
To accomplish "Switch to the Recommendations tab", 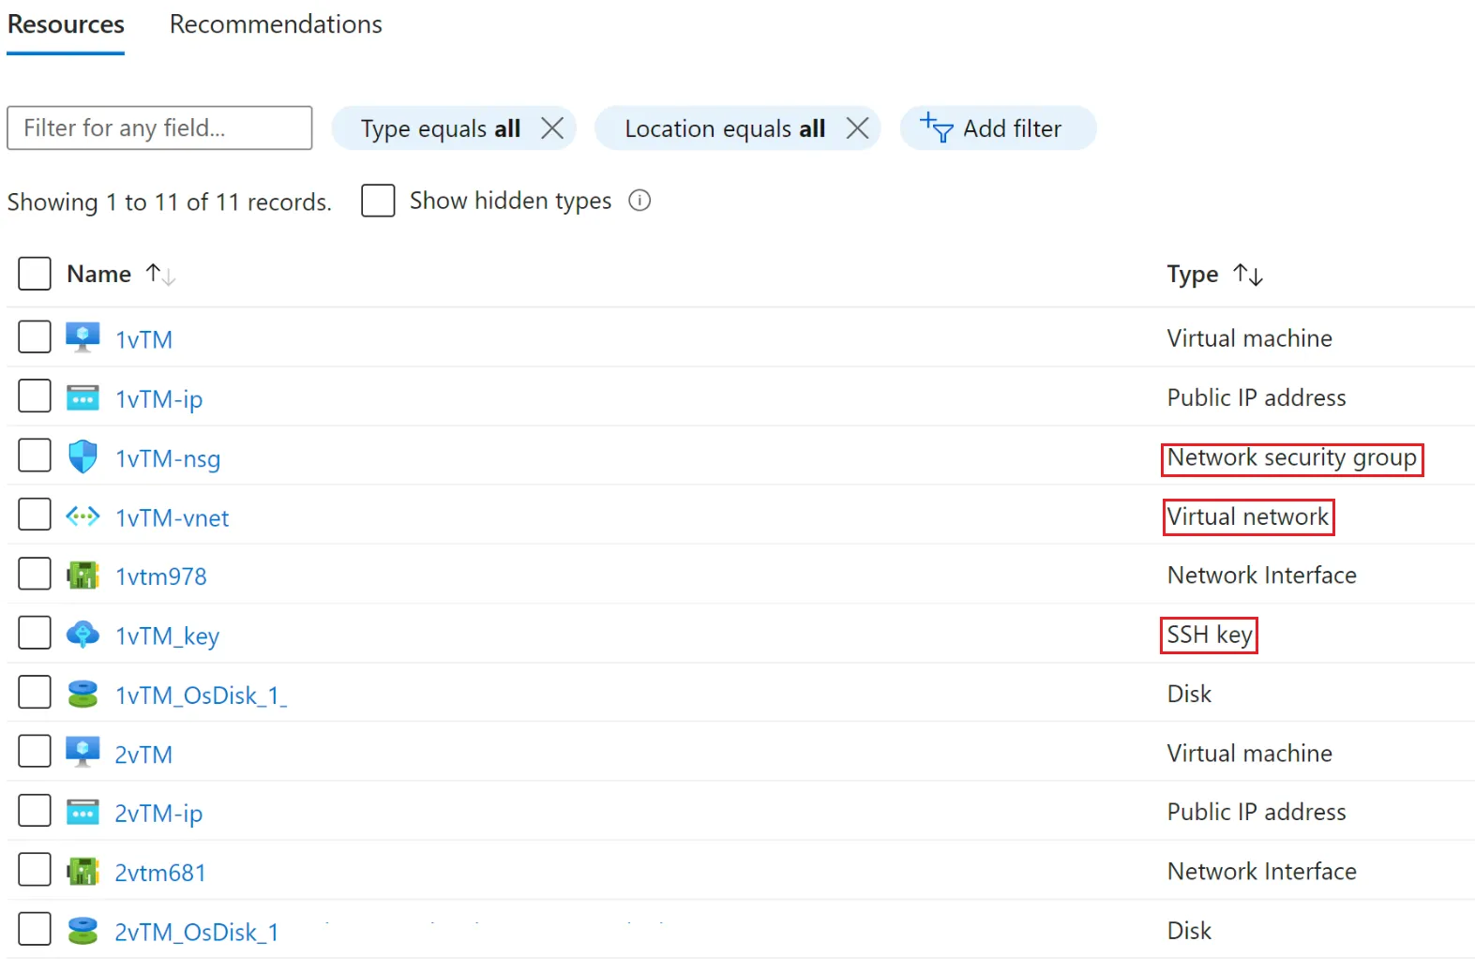I will coord(276,24).
